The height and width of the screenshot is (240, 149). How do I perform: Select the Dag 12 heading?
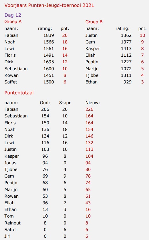pyautogui.click(x=13, y=15)
